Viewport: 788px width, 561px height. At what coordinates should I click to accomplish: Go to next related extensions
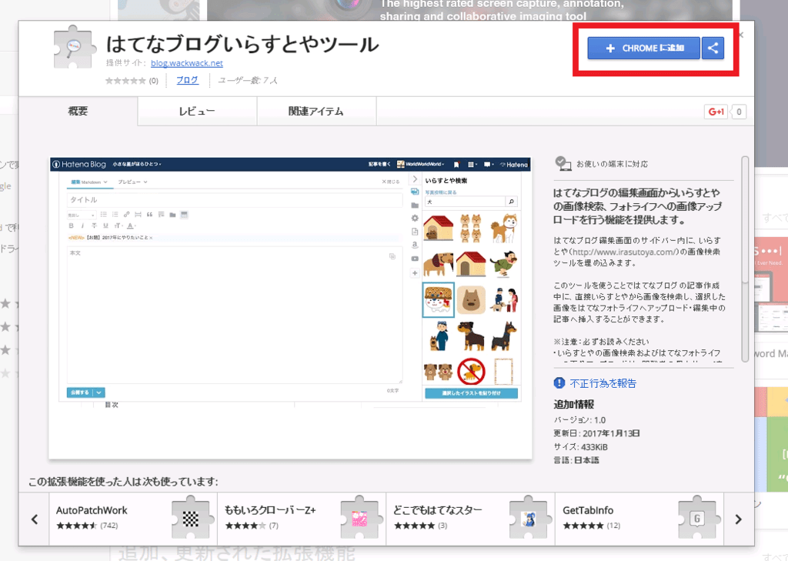[x=738, y=519]
